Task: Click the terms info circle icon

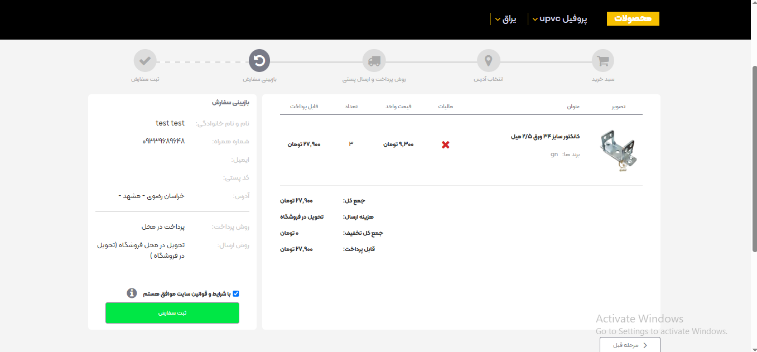Action: click(132, 293)
